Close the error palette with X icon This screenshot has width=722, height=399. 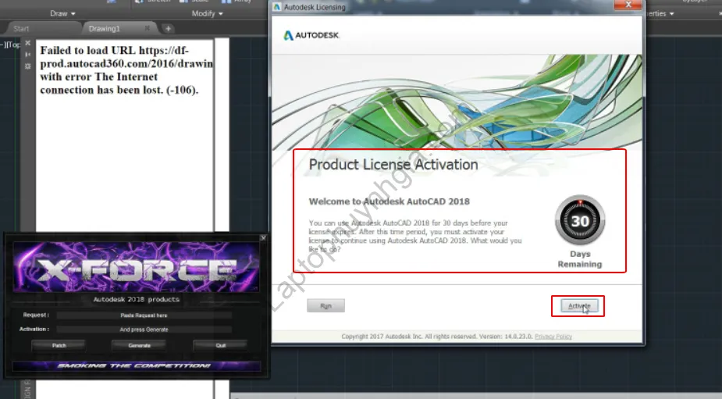[28, 43]
